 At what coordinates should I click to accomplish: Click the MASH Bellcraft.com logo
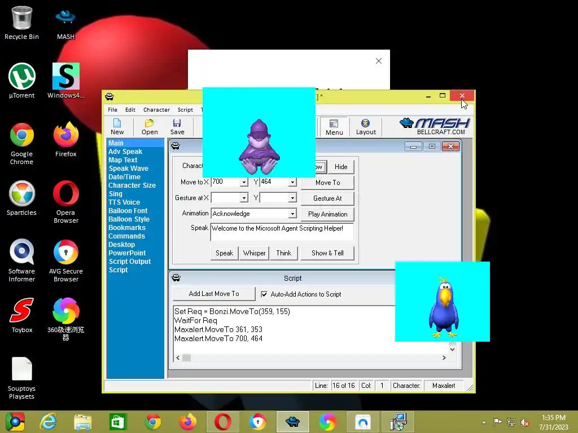click(x=434, y=126)
